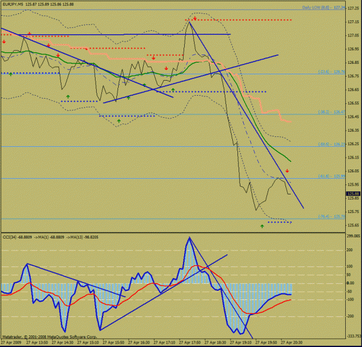Select the 127.05 price scale value
Image resolution: width=362 pixels, height=347 pixels.
click(353, 35)
